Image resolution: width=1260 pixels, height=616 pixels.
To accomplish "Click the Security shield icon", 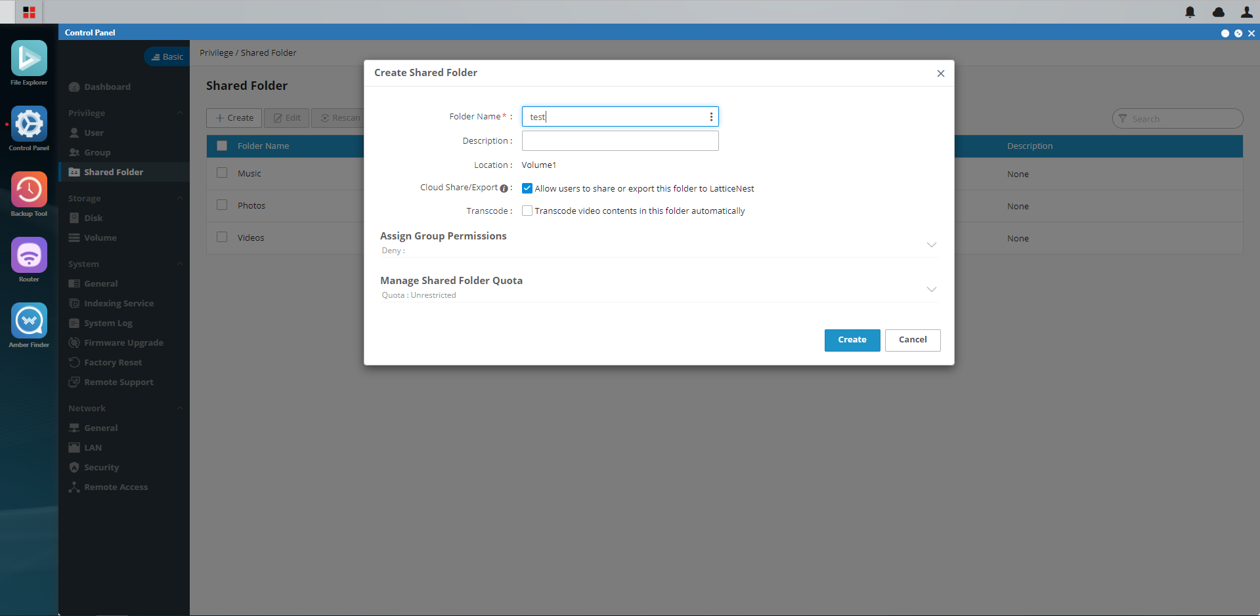I will click(x=74, y=467).
